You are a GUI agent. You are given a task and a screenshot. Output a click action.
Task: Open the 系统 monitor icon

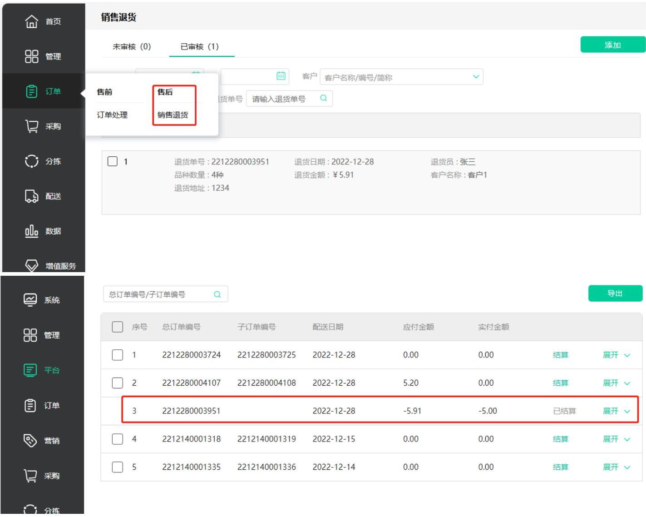coord(30,300)
